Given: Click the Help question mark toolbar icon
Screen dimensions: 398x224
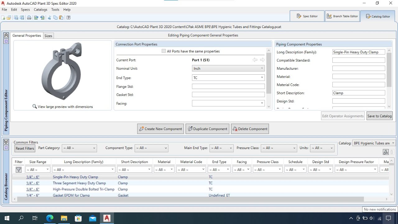Looking at the screenshot, I should point(68,18).
